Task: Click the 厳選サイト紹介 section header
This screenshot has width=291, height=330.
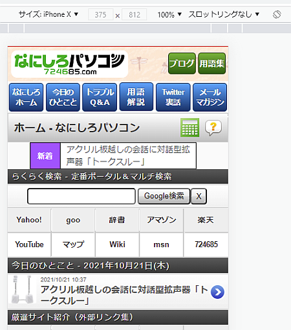Action: pyautogui.click(x=118, y=317)
